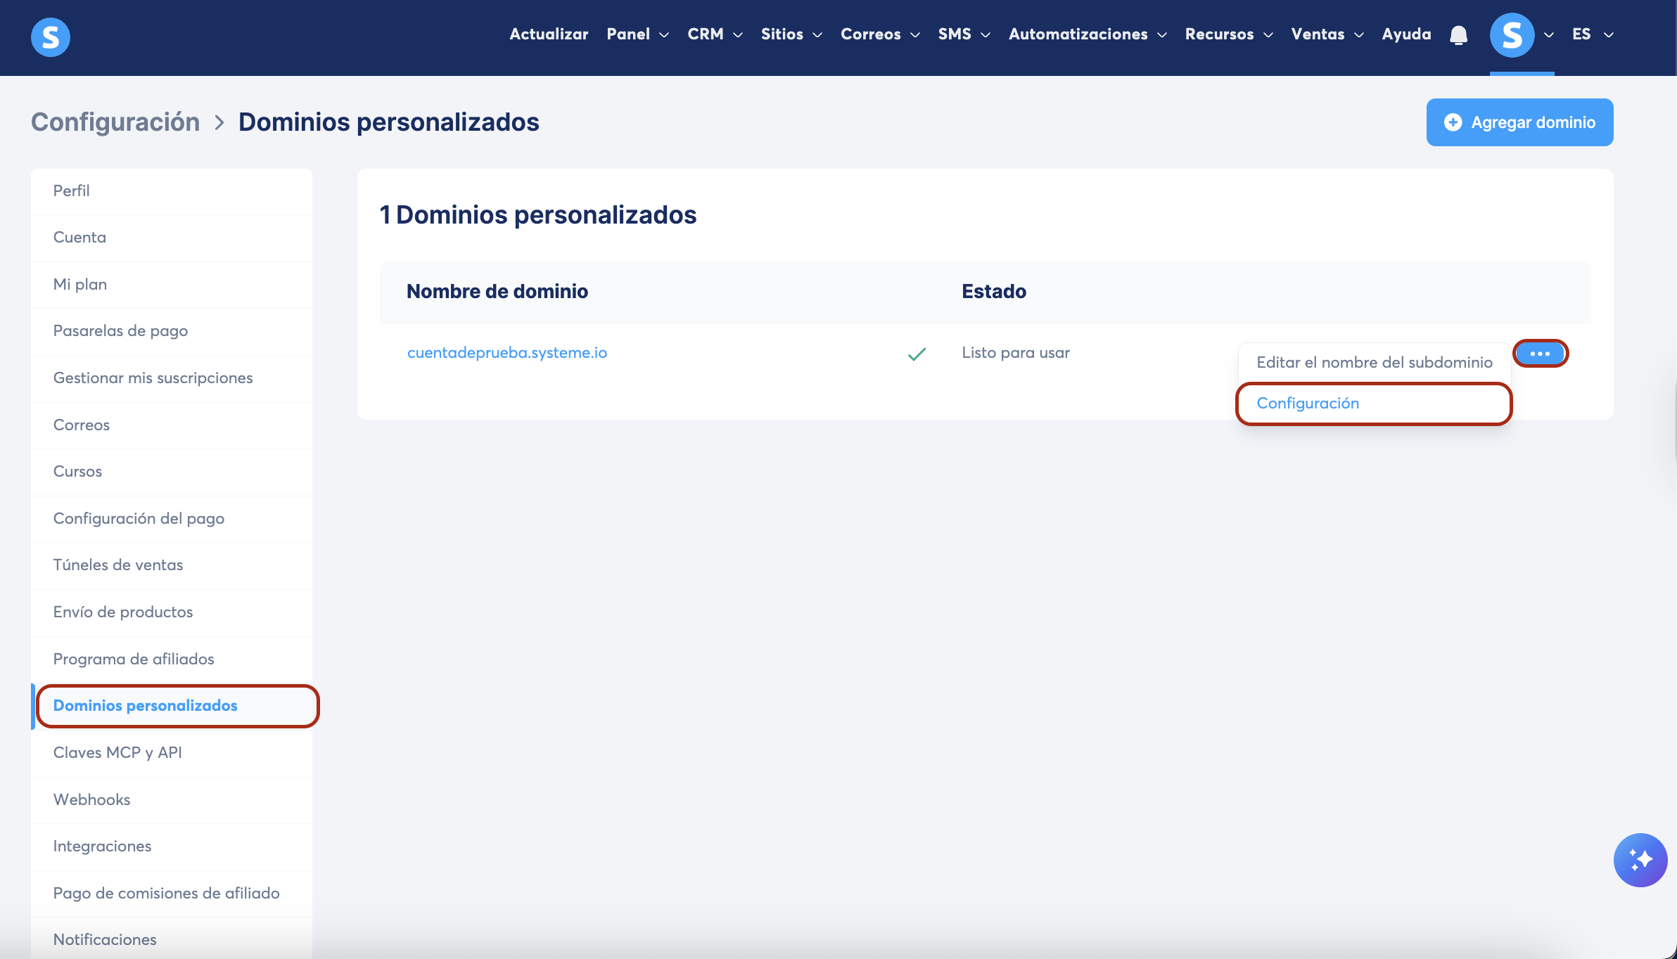Open the notifications bell
The height and width of the screenshot is (959, 1677).
pos(1458,35)
